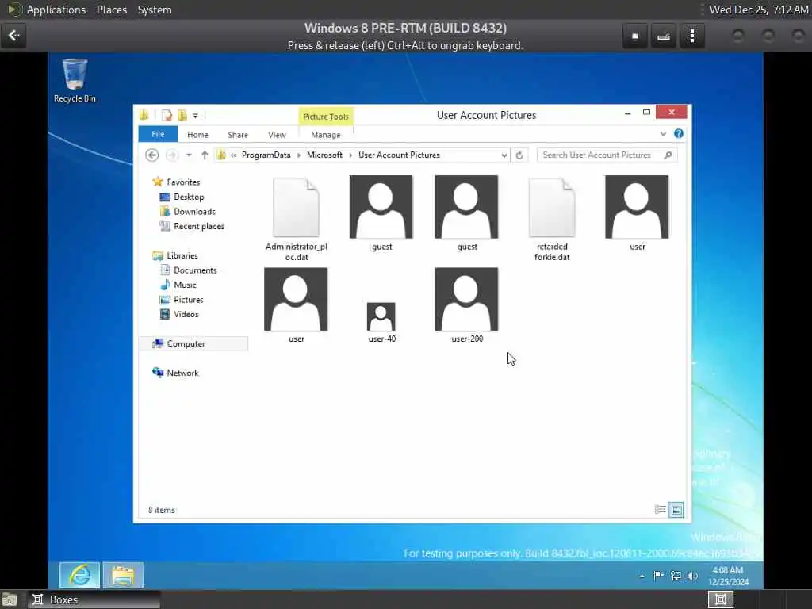The height and width of the screenshot is (609, 812).
Task: Click the Windows tray clock
Action: 728,576
